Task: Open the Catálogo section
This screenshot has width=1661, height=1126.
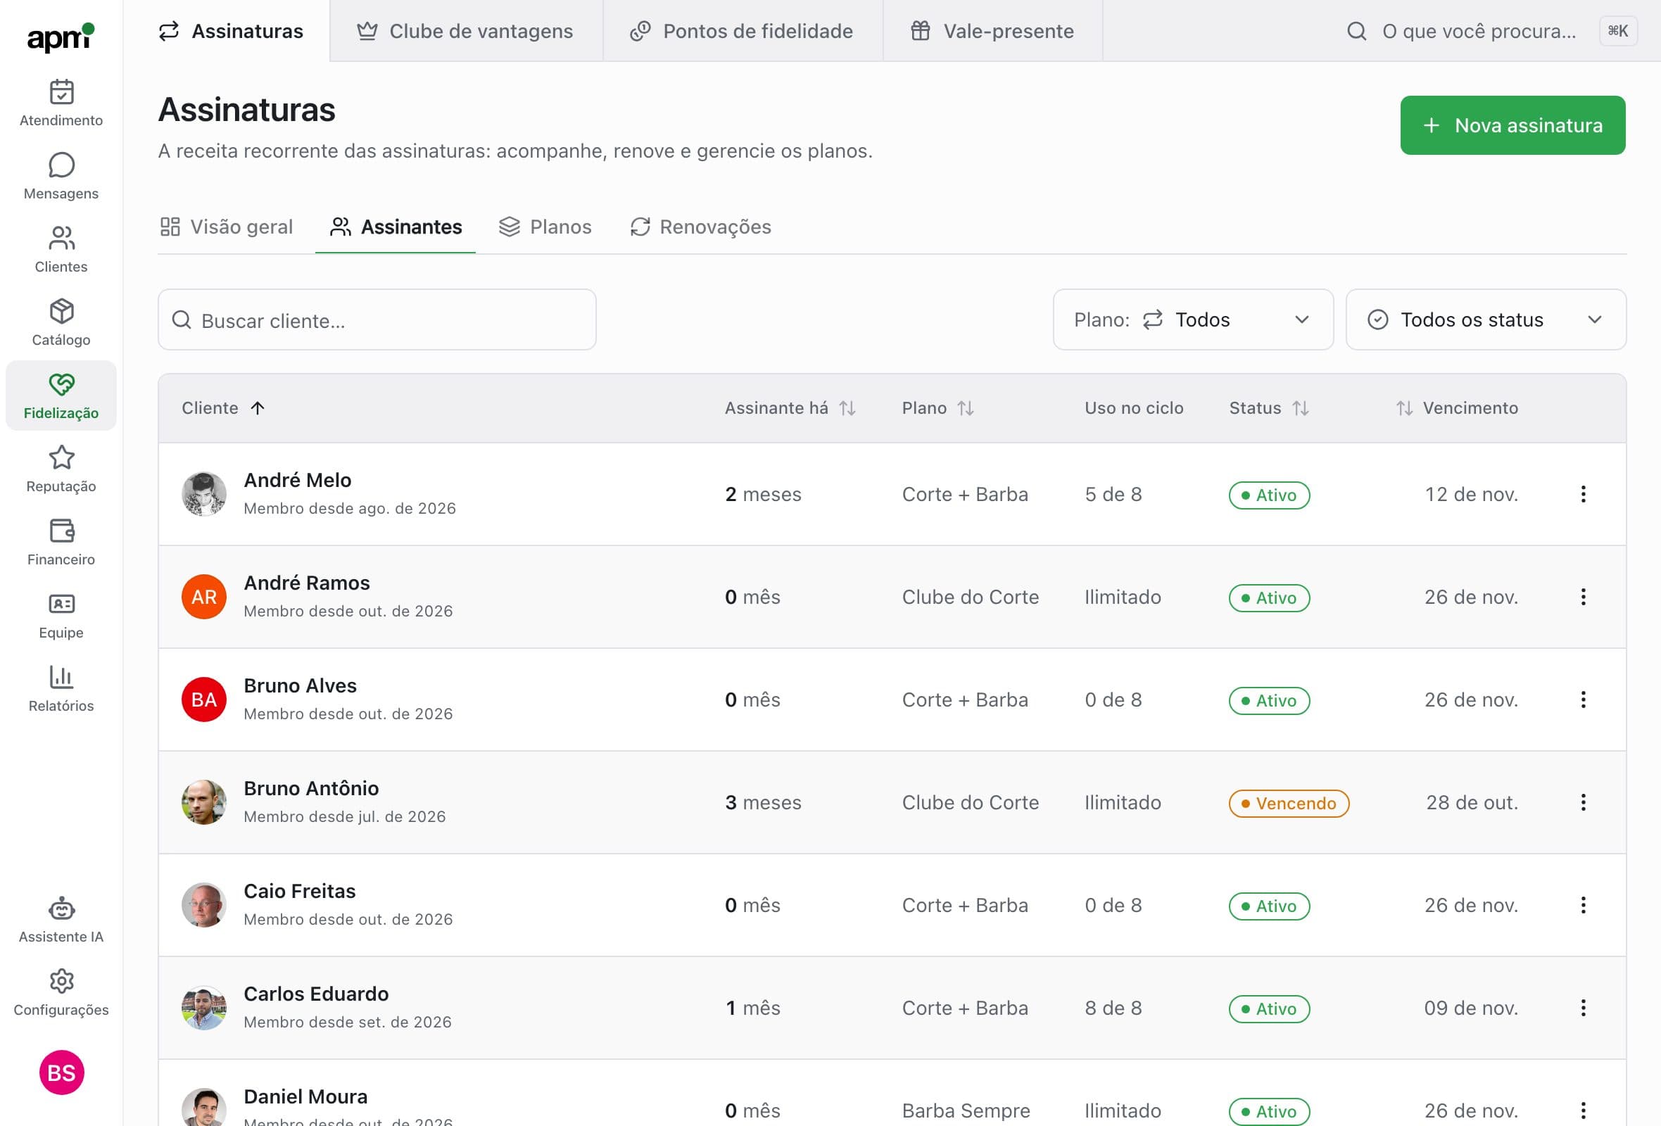Action: (x=61, y=322)
